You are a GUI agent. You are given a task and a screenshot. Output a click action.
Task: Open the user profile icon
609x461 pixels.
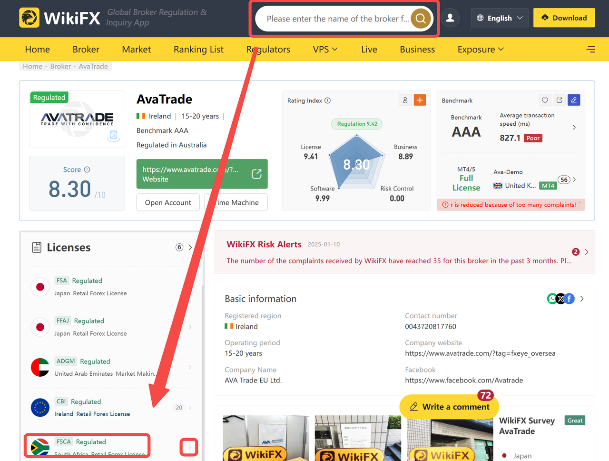coord(450,18)
